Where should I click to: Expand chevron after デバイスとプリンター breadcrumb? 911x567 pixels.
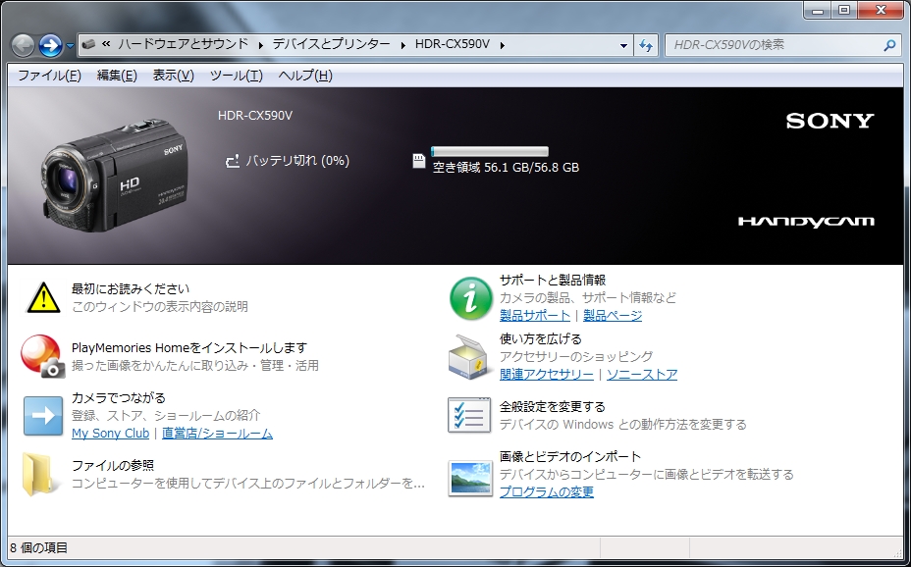coord(402,45)
